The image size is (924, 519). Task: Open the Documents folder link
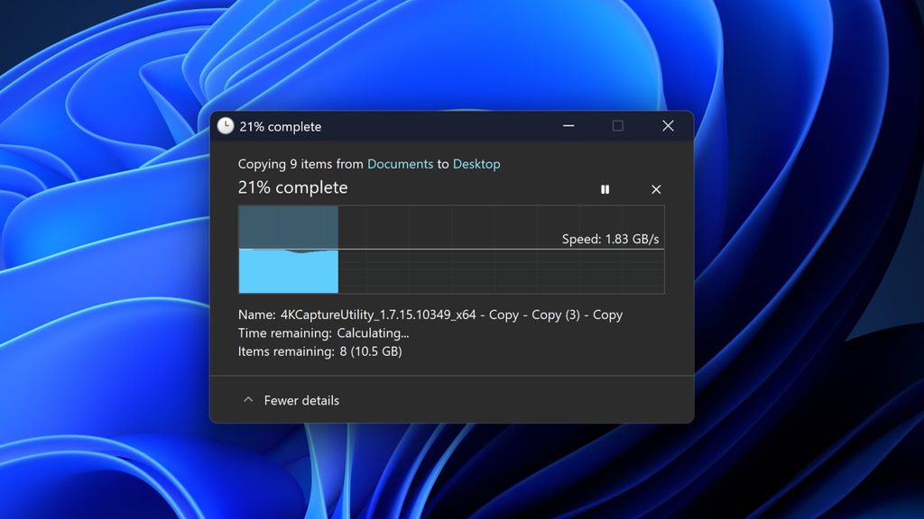point(400,164)
